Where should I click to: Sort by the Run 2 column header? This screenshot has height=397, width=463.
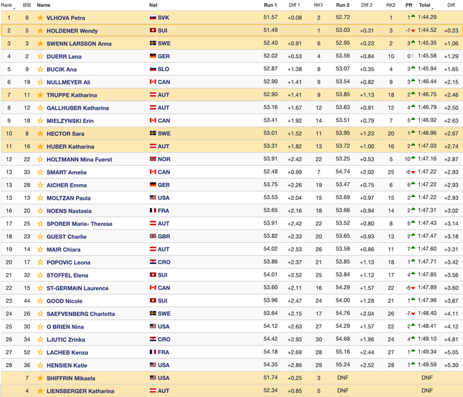pos(342,5)
